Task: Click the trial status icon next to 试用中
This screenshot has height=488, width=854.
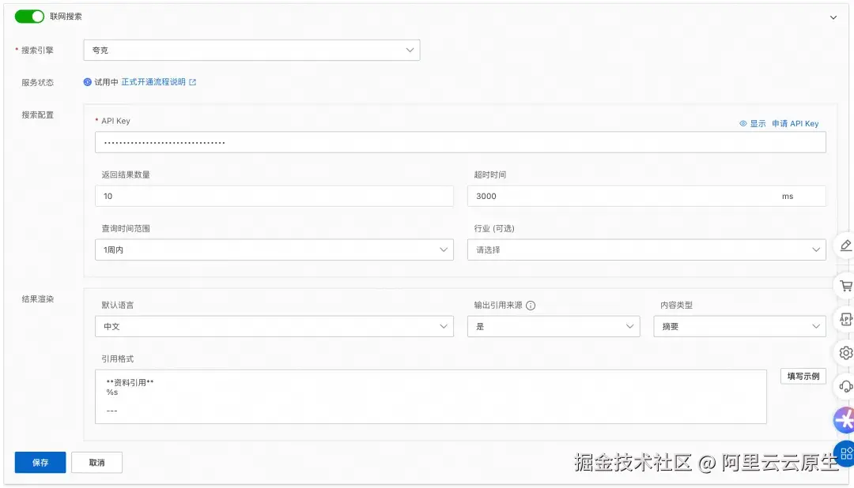Action: click(87, 82)
